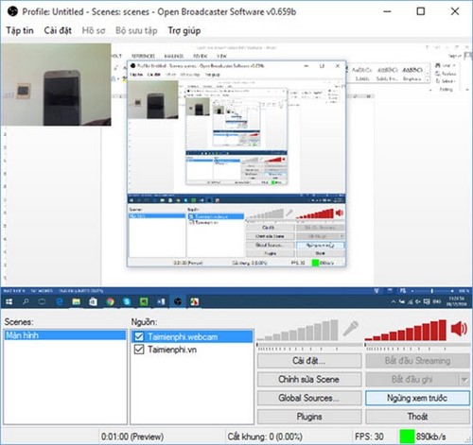Click the OBS icon in previewed taskbar
This screenshot has width=473, height=445.
pyautogui.click(x=178, y=301)
